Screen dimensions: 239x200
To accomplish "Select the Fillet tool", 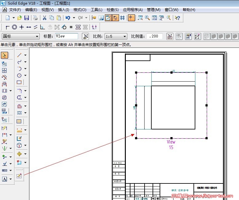I will (x=19, y=91).
